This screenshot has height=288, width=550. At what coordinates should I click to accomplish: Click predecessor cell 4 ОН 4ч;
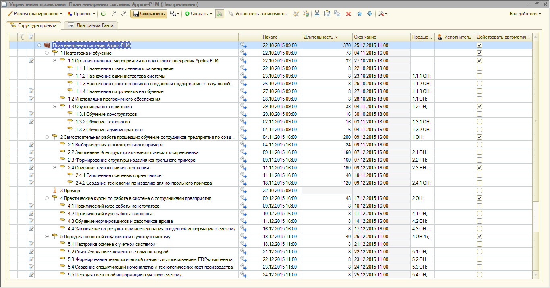click(x=422, y=237)
